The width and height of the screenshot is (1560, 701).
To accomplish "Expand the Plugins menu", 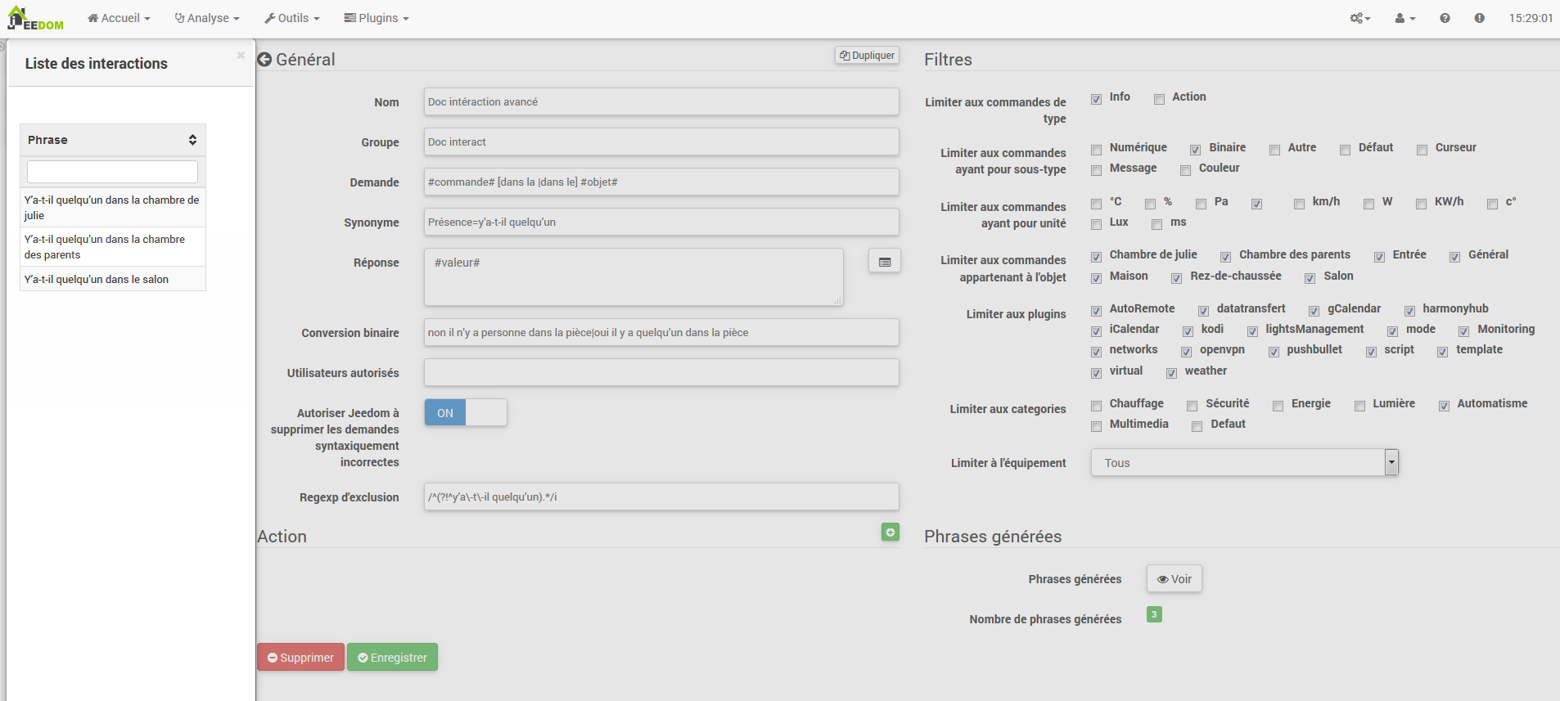I will pos(376,18).
